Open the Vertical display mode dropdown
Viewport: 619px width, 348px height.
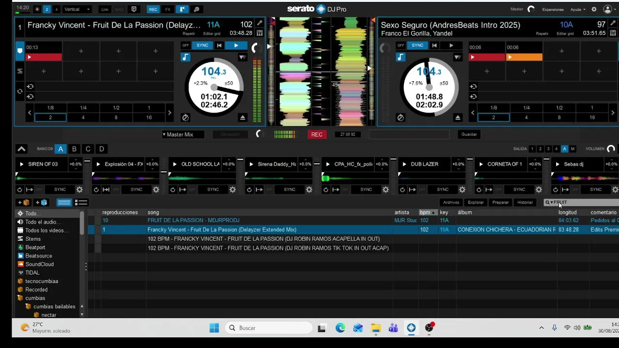[x=76, y=9]
